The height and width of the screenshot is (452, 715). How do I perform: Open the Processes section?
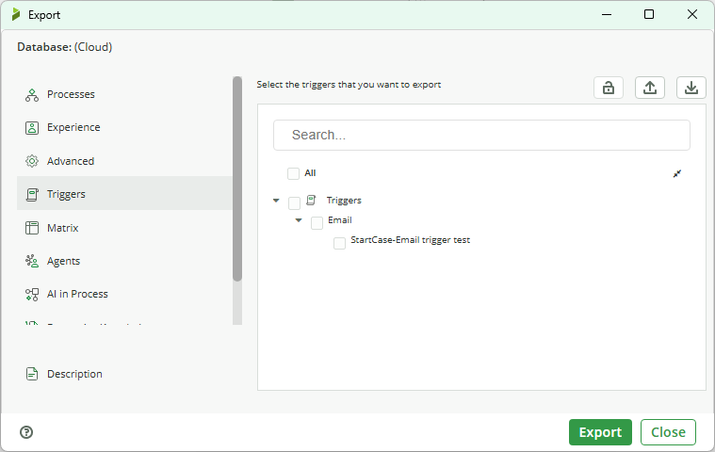pos(124,95)
